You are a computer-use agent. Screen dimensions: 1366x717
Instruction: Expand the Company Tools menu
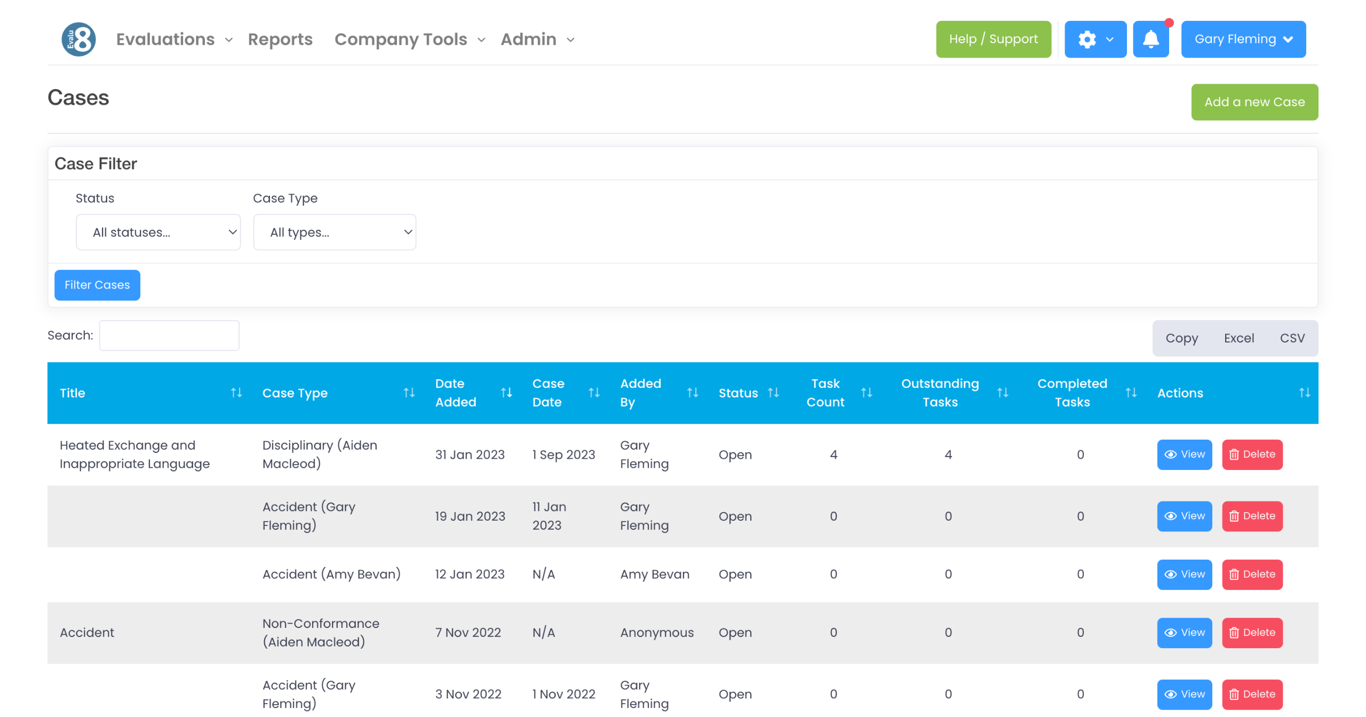click(x=409, y=39)
